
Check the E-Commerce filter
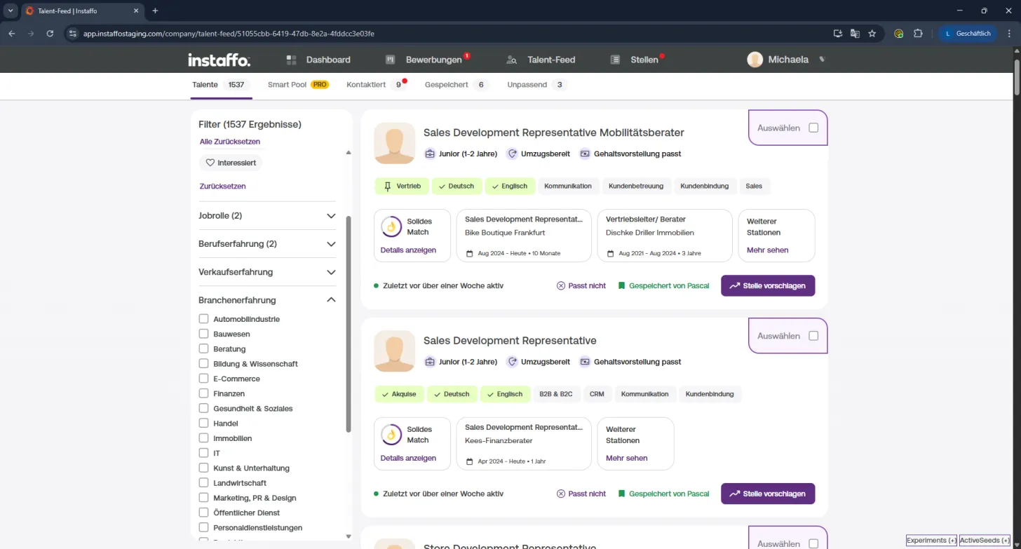(204, 379)
